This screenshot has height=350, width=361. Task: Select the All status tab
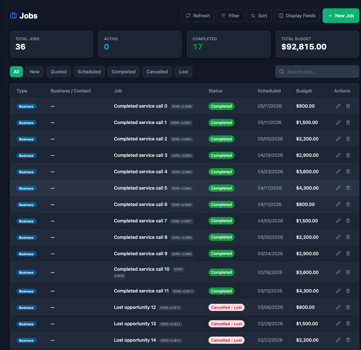click(x=16, y=72)
